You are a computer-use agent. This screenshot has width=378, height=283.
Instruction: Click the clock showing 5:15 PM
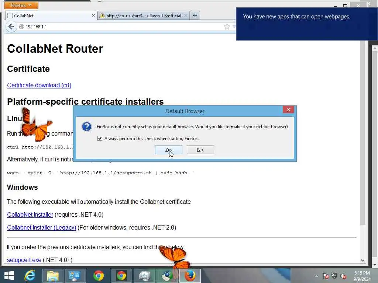(x=362, y=273)
